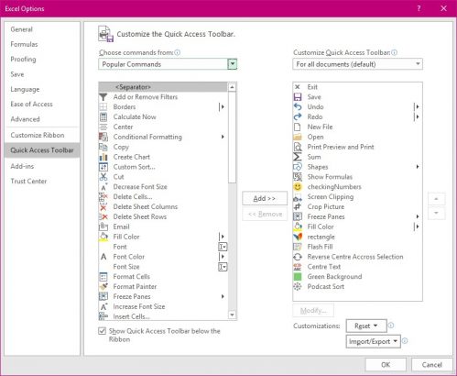
Task: Toggle Show Quick Access Toolbar below Ribbon
Action: [103, 331]
